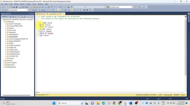Open File Explorer from the taskbar
Image resolution: width=190 pixels, height=106 pixels.
pyautogui.click(x=98, y=103)
